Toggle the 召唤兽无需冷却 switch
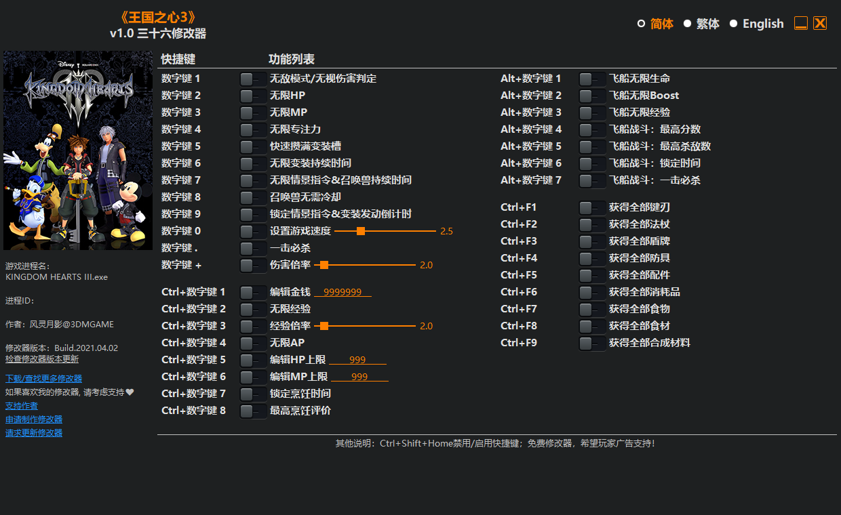 tap(253, 197)
